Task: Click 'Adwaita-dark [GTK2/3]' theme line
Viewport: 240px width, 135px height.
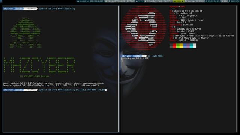Action: coord(185,29)
